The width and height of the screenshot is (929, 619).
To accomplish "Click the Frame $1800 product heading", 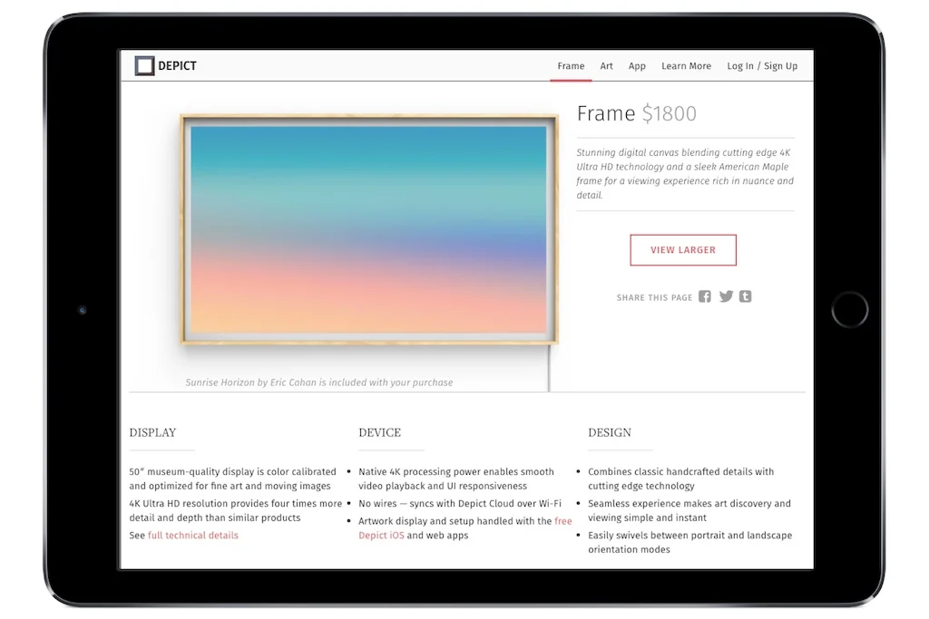I will (x=637, y=113).
